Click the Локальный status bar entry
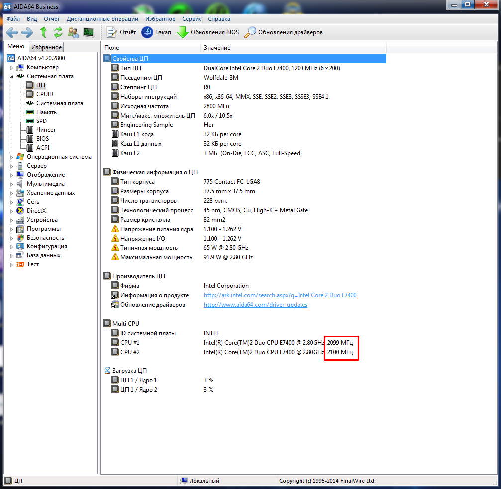The image size is (501, 489). [200, 481]
